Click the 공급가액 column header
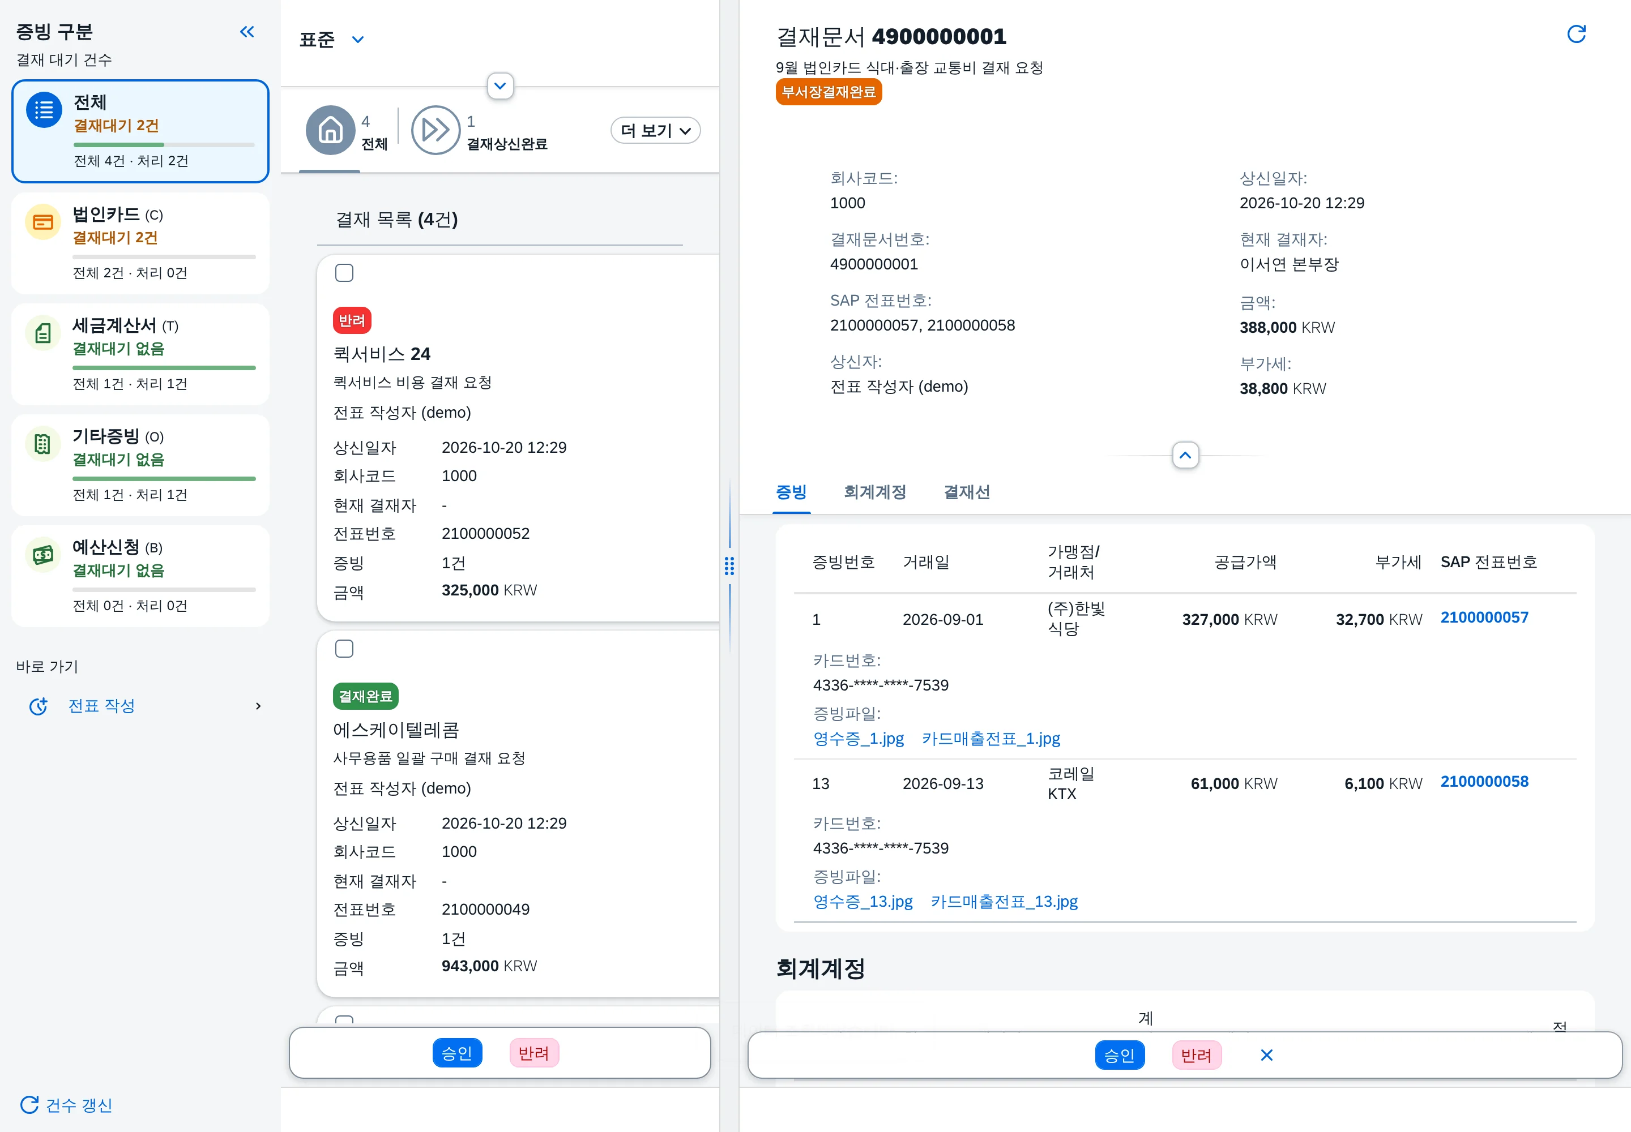This screenshot has height=1132, width=1631. pyautogui.click(x=1245, y=563)
